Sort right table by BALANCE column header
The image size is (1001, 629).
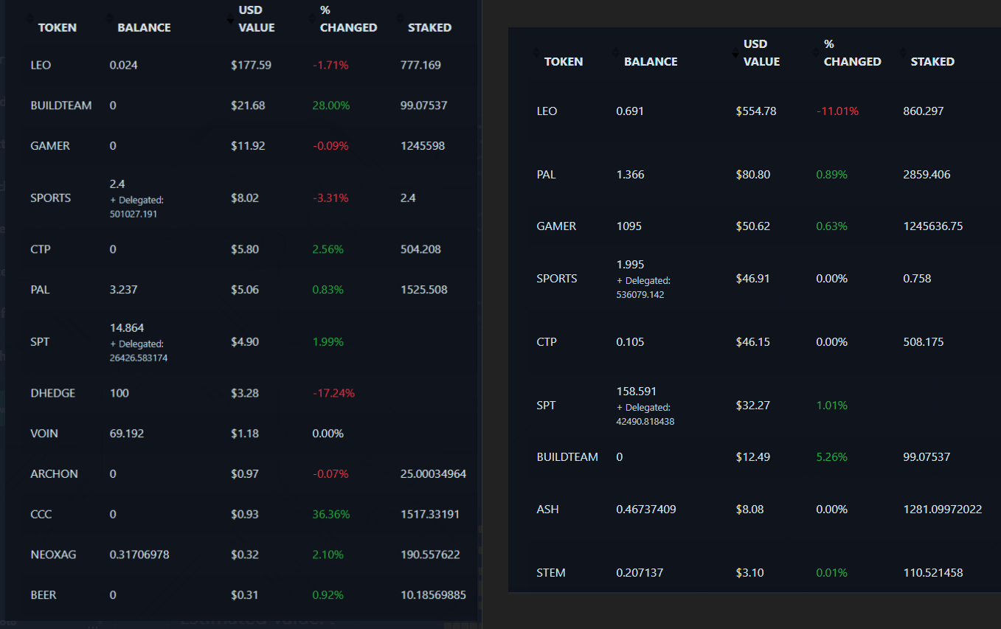(x=651, y=61)
